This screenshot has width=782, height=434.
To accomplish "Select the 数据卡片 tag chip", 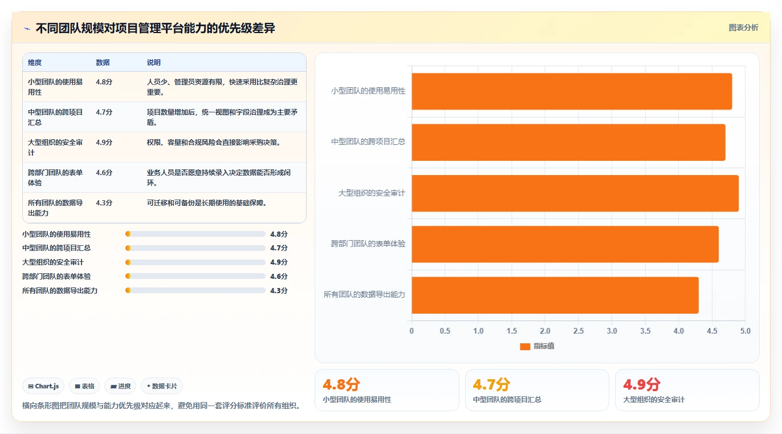I will click(x=162, y=386).
